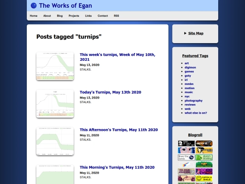
Task: Open the About page
Action: 47,16
